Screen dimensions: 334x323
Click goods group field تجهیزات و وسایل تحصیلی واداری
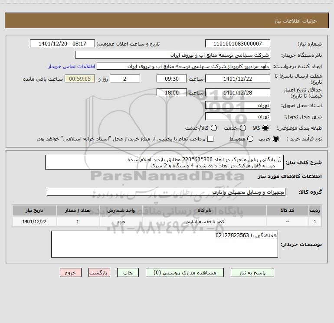click(166, 192)
